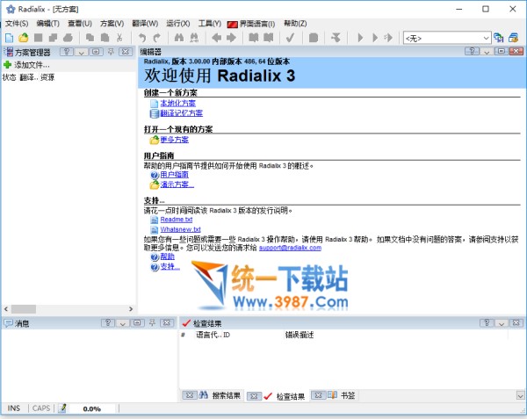
Task: Toggle the pin on 方案管理器 panel
Action: click(x=111, y=52)
